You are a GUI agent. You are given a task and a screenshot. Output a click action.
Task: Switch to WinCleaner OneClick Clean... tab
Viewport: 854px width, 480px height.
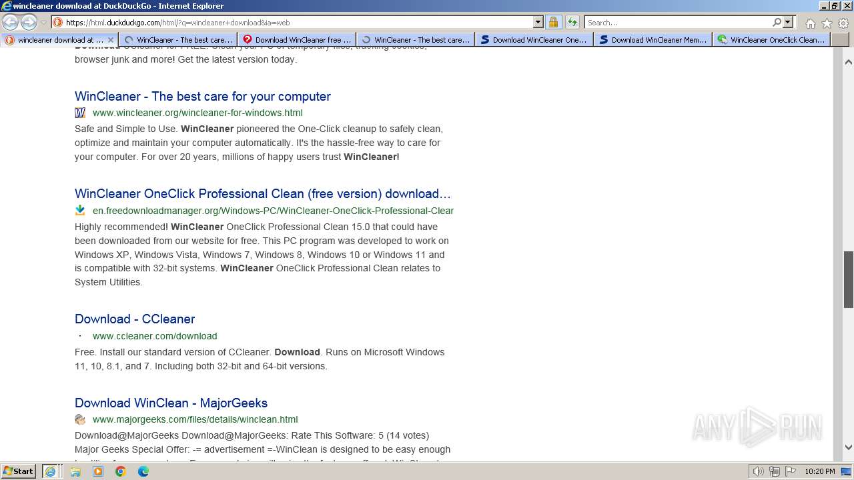[x=773, y=40]
